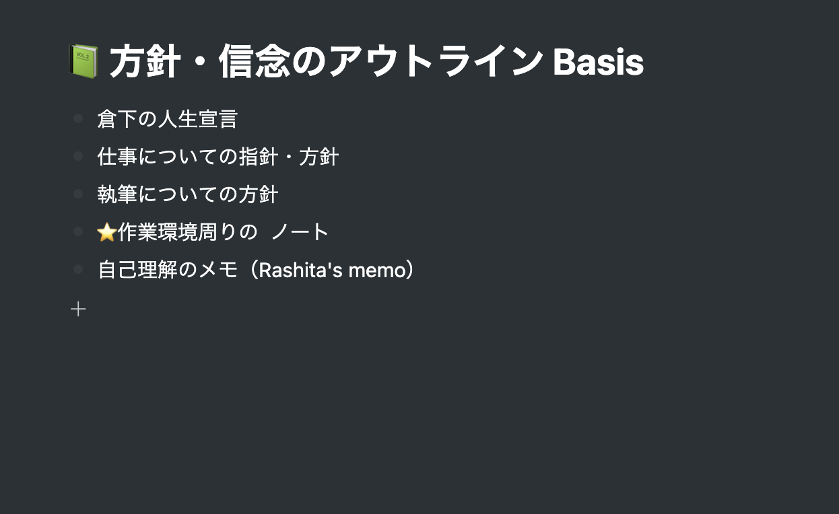Click the word Basis in the title
839x514 pixels.
[598, 63]
